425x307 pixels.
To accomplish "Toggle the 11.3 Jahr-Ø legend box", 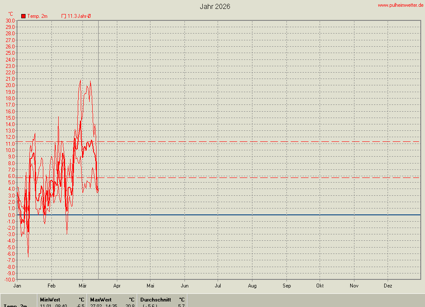I will [x=64, y=16].
